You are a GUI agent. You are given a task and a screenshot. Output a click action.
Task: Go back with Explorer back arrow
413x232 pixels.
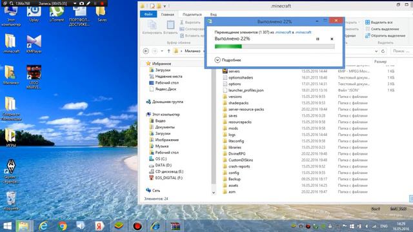[146, 51]
